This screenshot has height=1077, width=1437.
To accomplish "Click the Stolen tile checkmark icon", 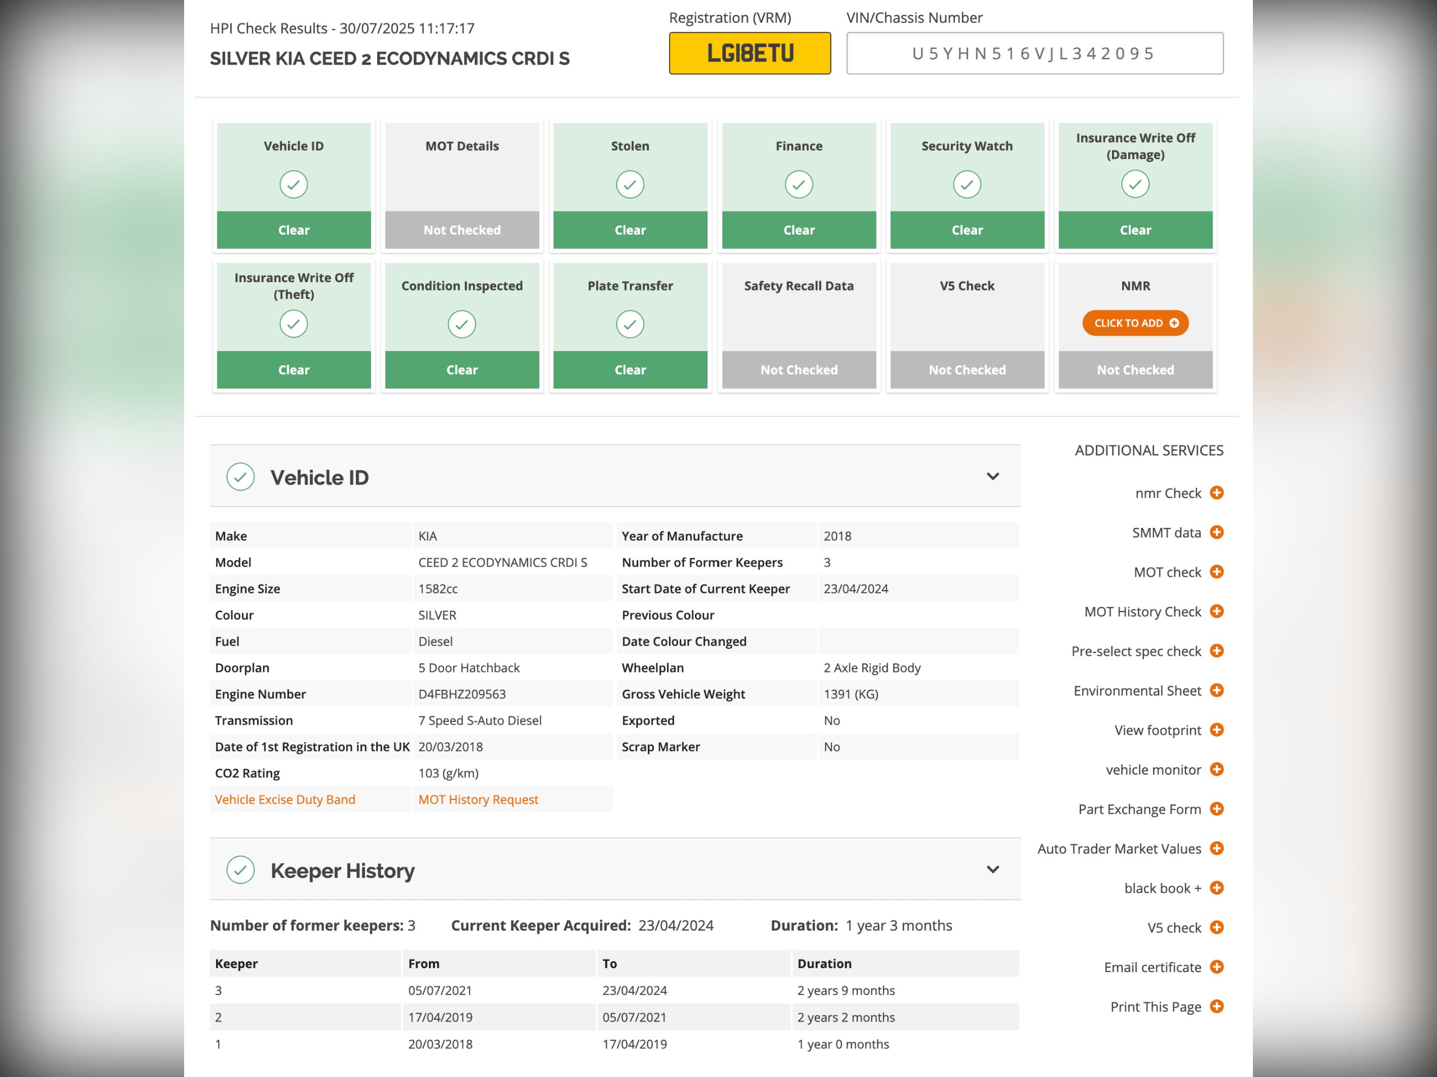I will [630, 185].
